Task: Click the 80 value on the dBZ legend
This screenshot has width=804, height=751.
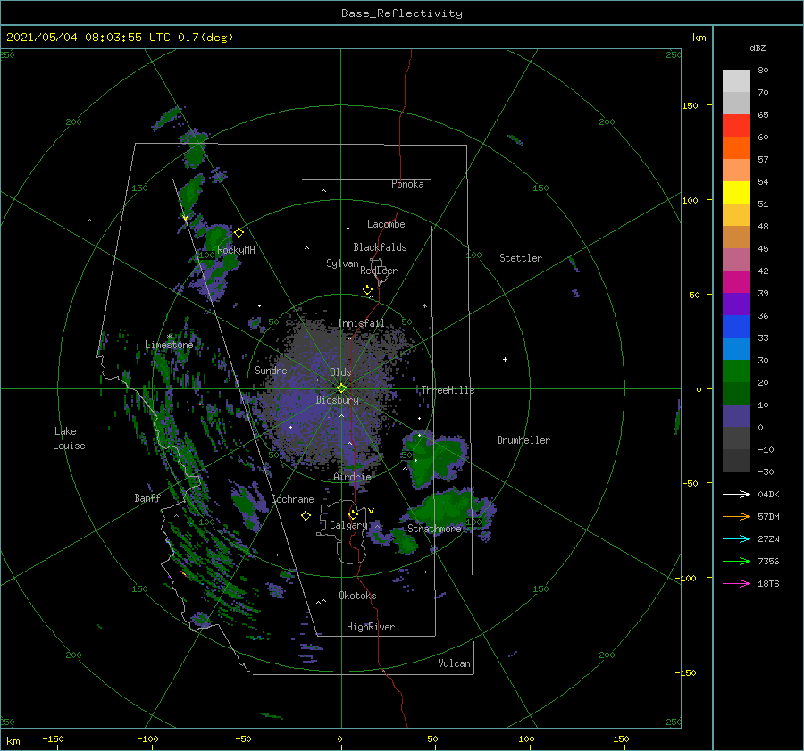Action: click(x=763, y=71)
